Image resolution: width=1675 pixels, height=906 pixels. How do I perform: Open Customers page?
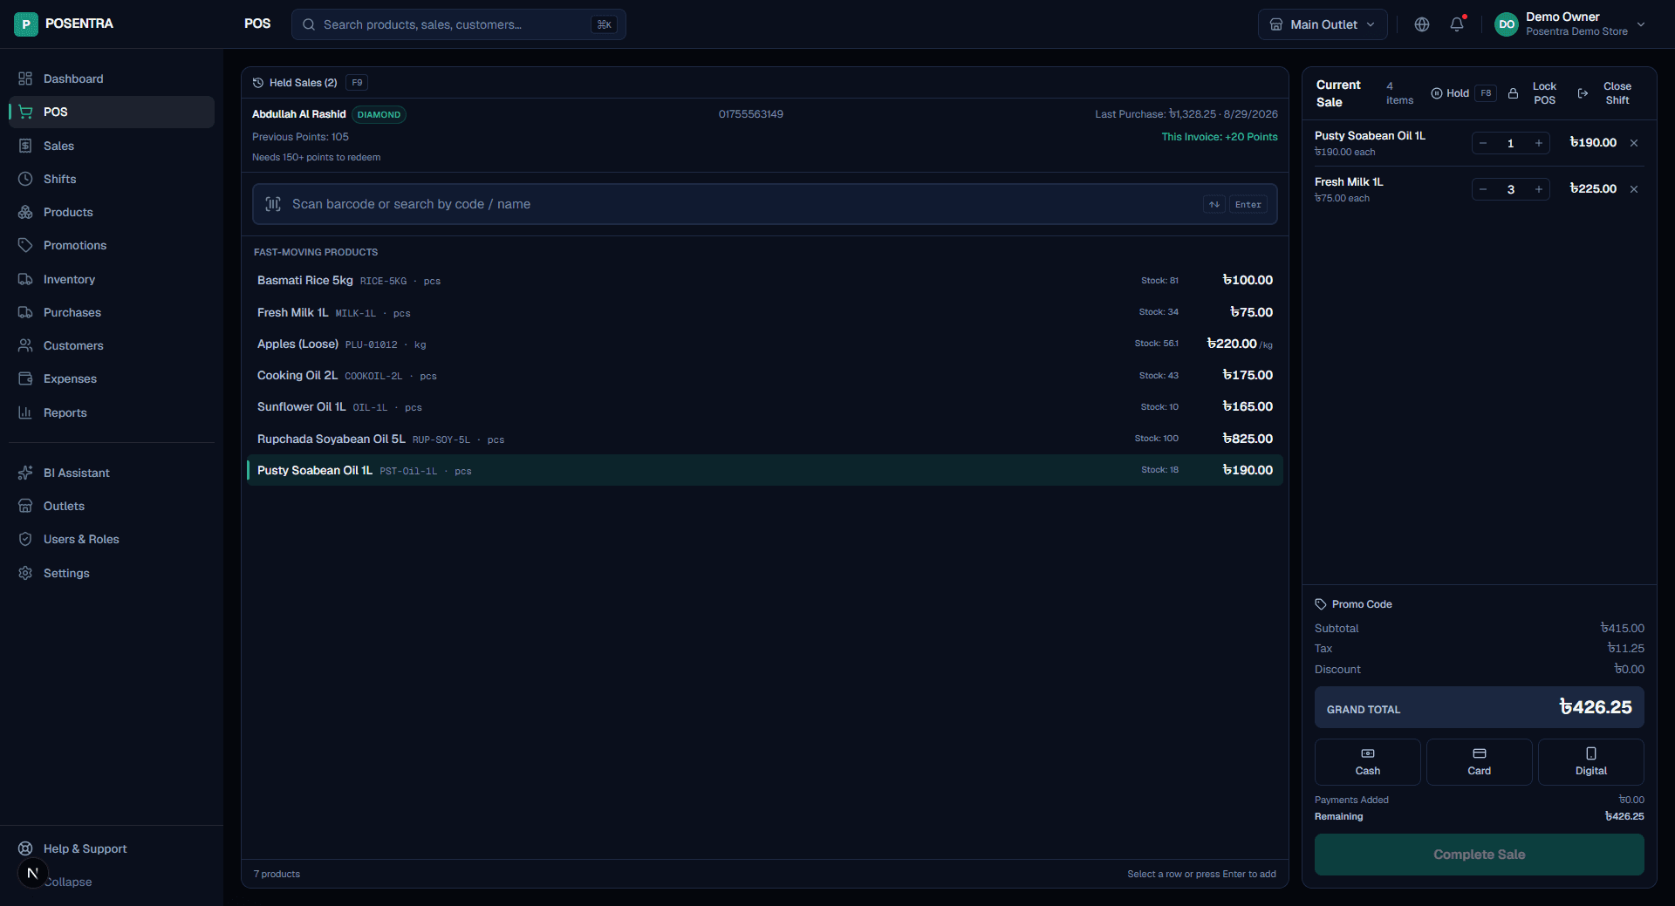tap(112, 345)
